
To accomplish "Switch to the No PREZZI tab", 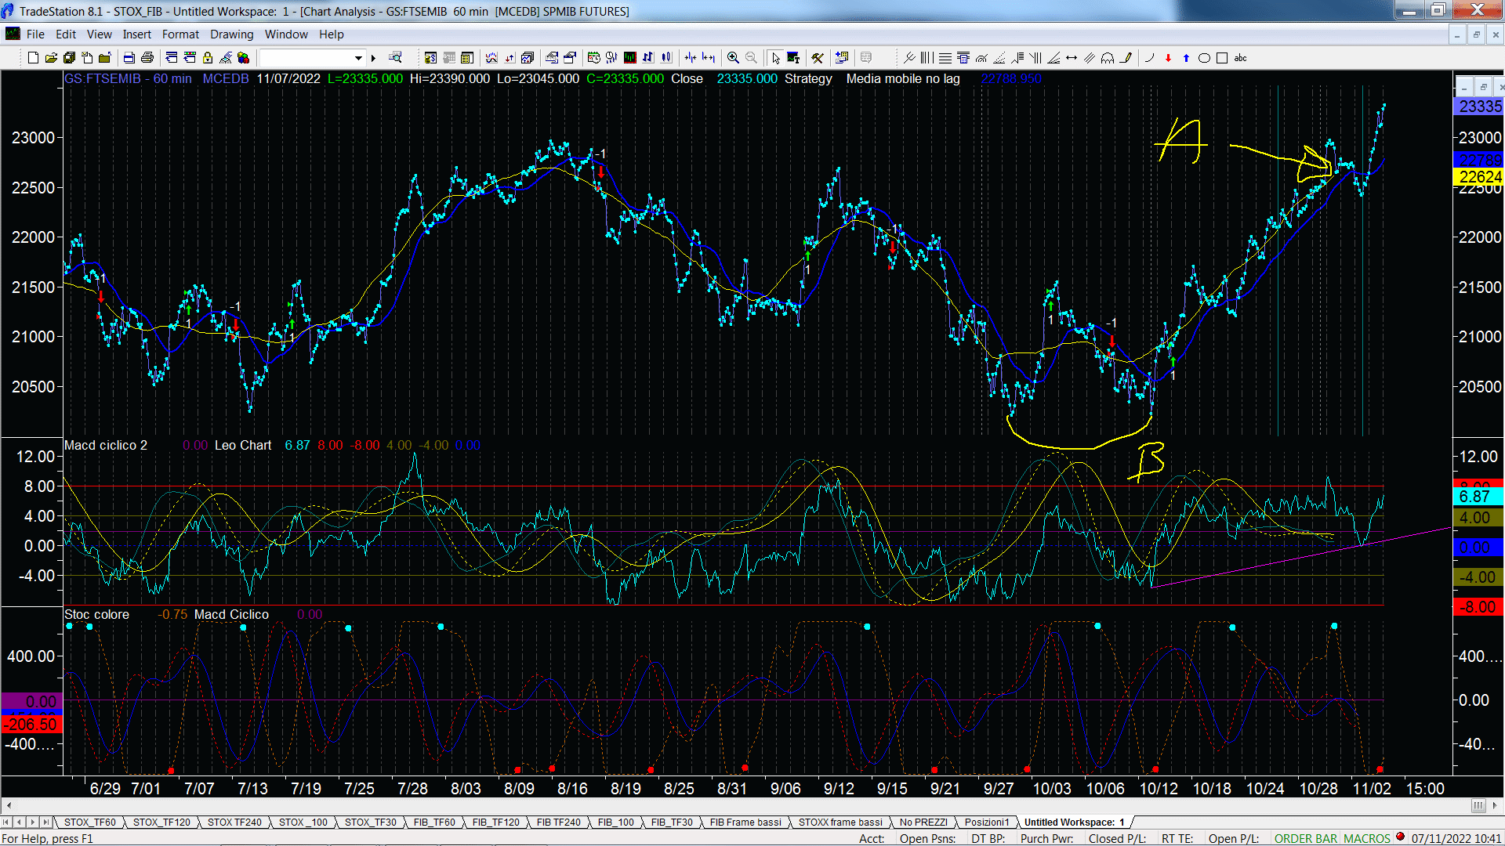I will pos(923,822).
